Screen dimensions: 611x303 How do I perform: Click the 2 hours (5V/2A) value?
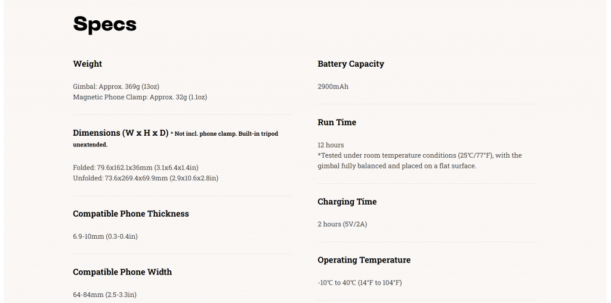click(x=342, y=224)
